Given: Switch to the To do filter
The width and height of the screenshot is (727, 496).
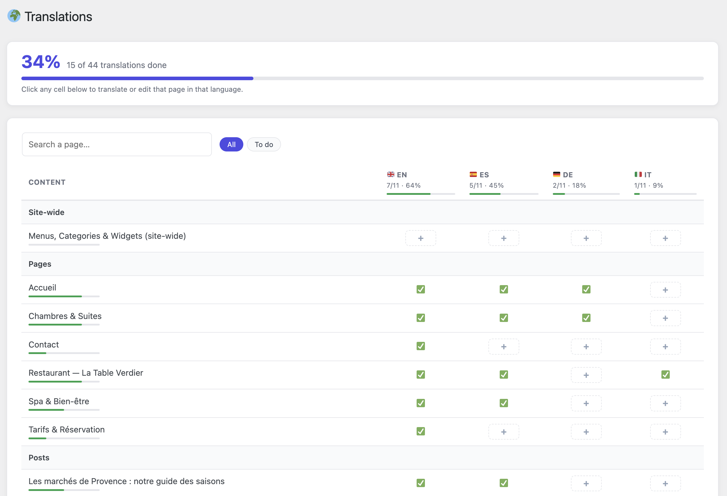Looking at the screenshot, I should 264,144.
